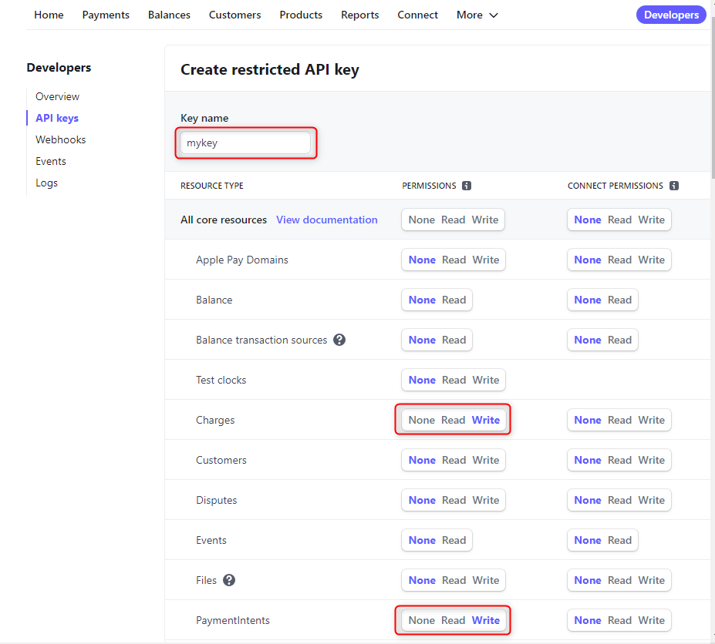
Task: Set PaymentIntents permission to None
Action: 421,620
